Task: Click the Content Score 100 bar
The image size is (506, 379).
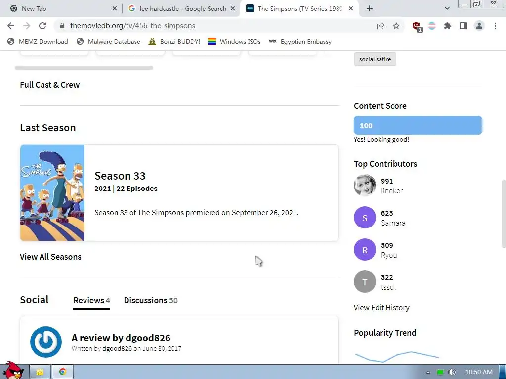Action: (418, 125)
